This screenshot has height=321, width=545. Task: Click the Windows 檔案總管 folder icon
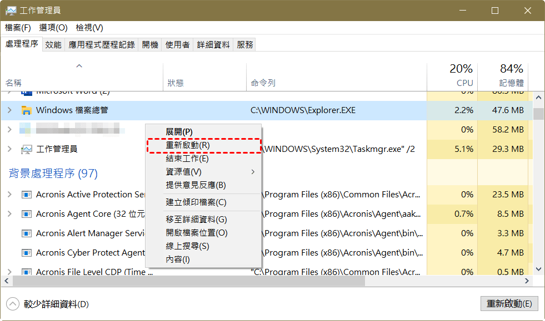(x=27, y=110)
